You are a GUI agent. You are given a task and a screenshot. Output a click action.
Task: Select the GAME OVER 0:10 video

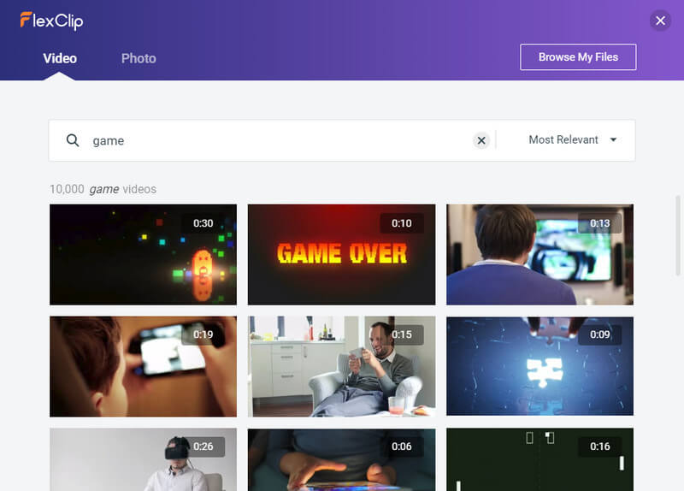coord(341,254)
